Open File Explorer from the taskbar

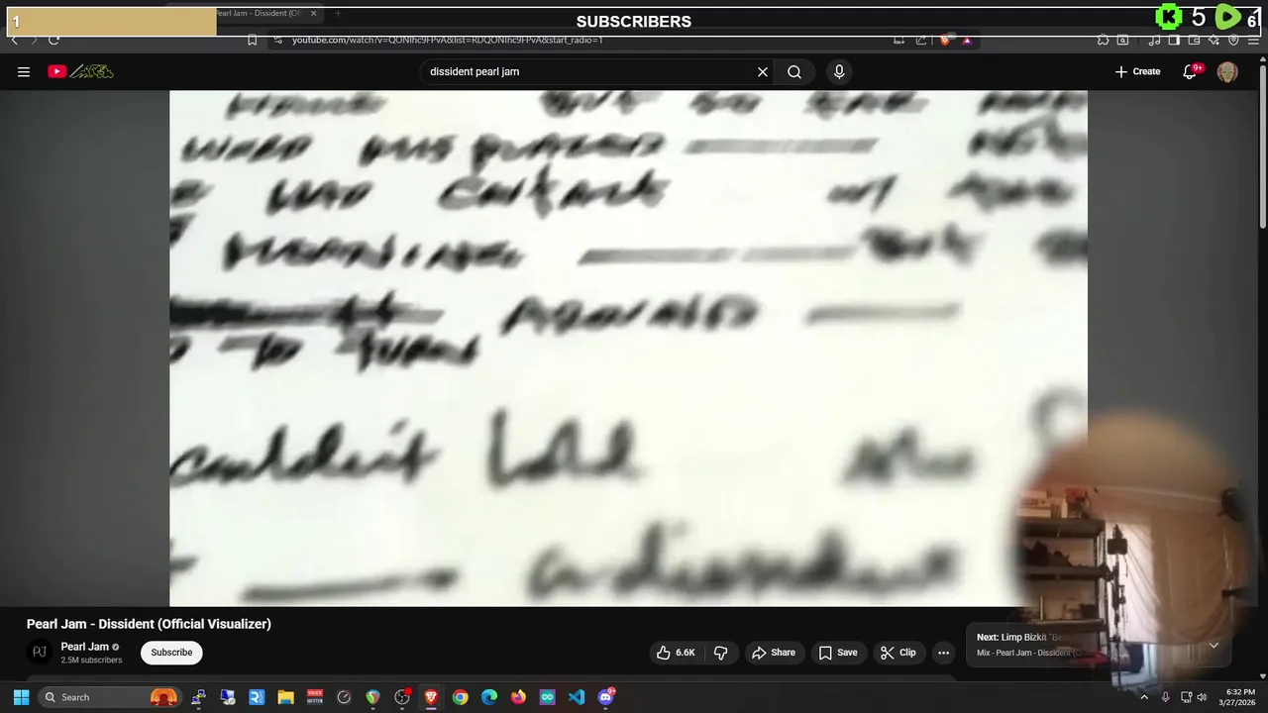click(285, 697)
